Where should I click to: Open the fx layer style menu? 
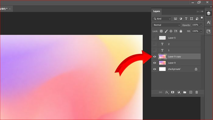[x=167, y=92]
